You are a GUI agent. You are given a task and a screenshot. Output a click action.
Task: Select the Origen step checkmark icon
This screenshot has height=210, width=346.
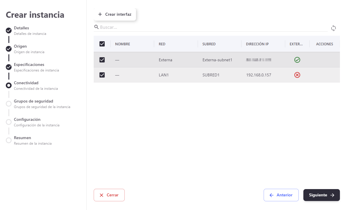[9, 49]
